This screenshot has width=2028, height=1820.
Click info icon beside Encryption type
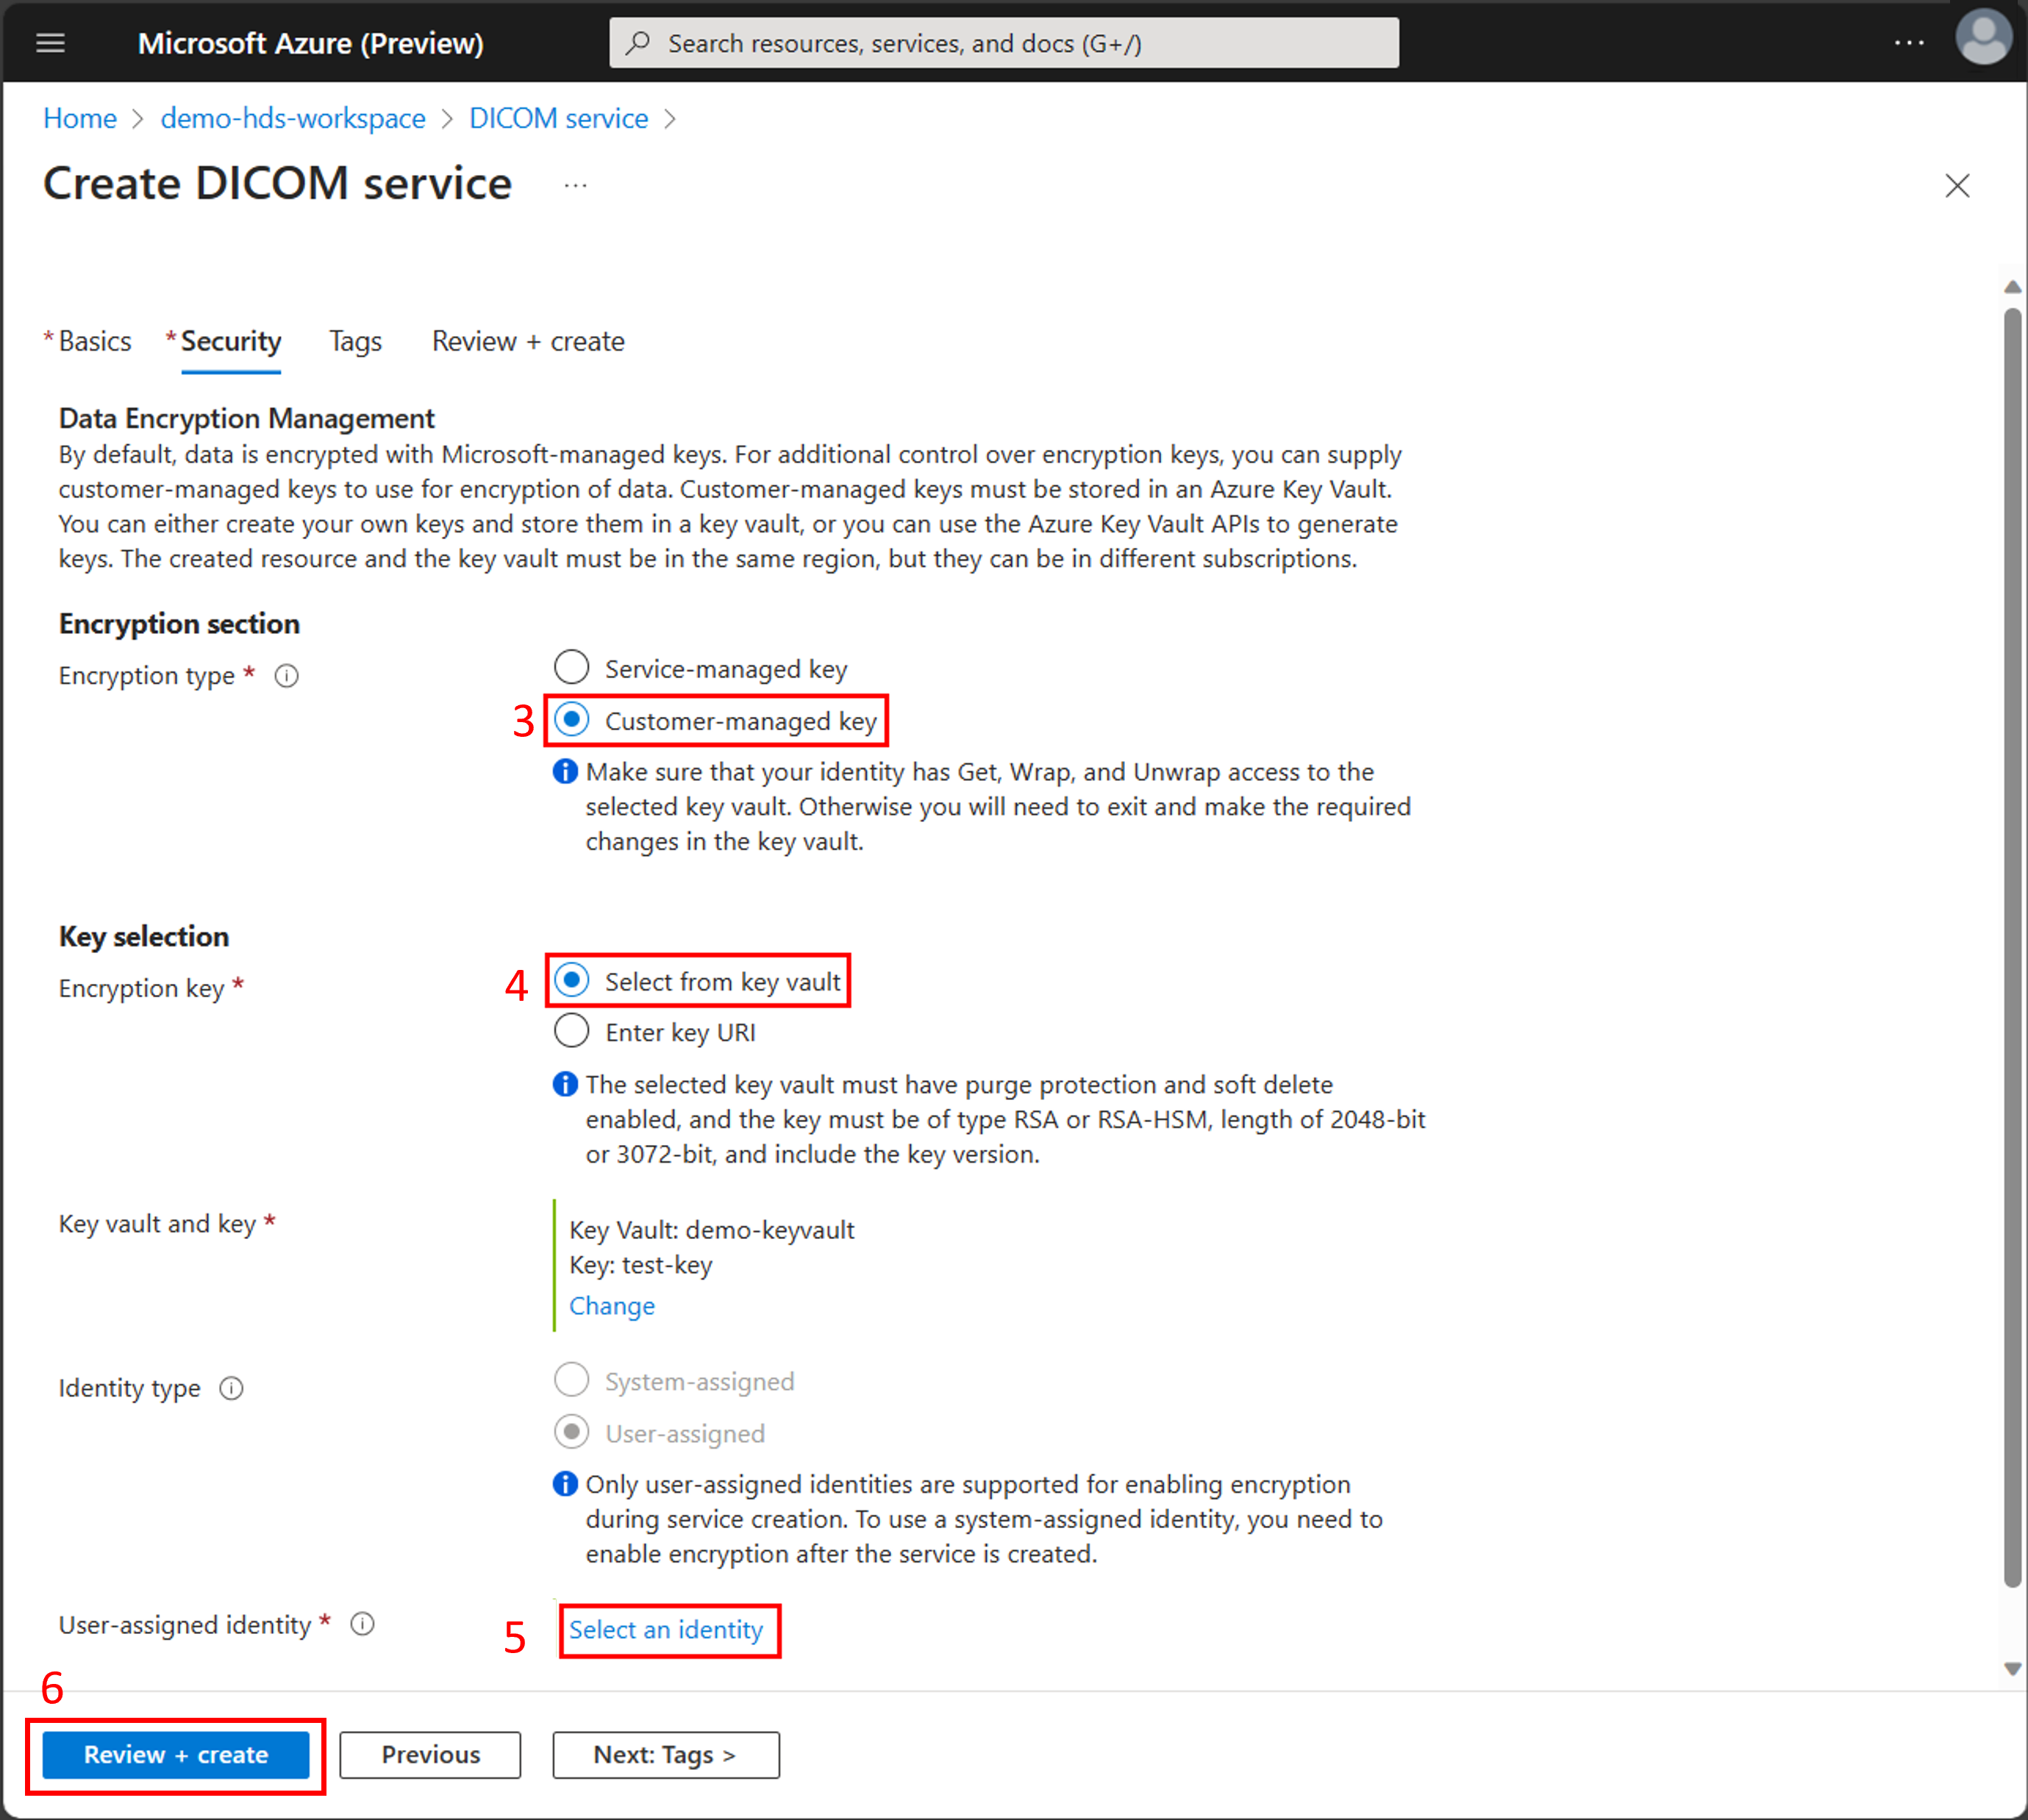[x=287, y=677]
